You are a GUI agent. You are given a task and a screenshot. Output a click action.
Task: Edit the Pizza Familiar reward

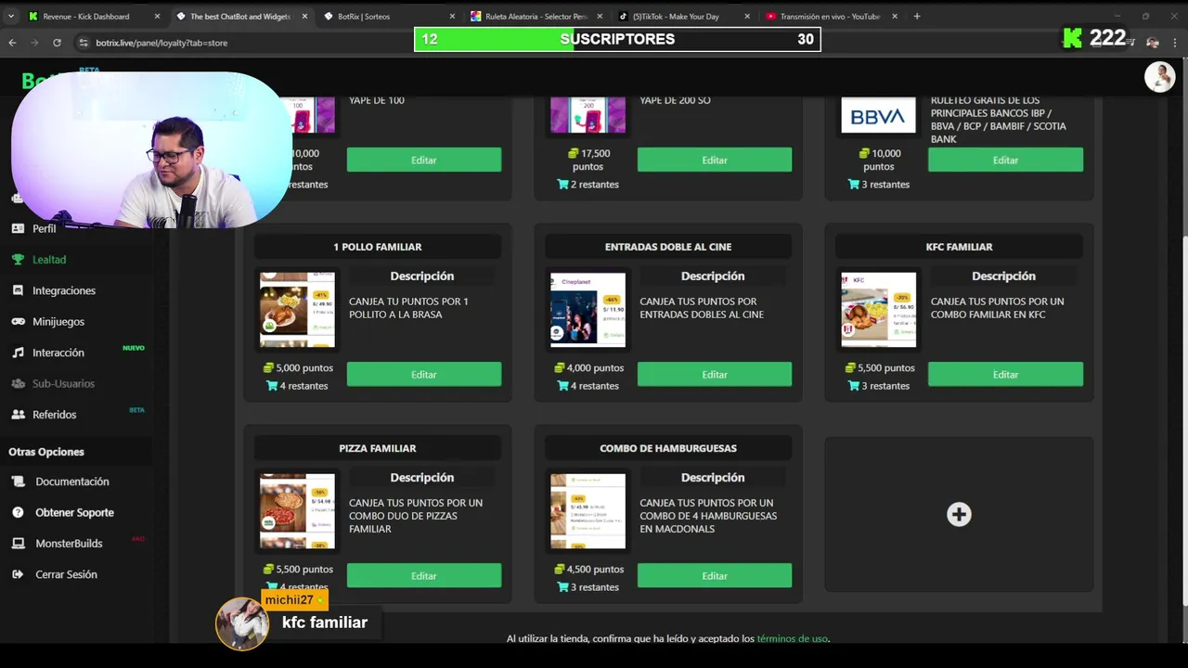click(424, 575)
